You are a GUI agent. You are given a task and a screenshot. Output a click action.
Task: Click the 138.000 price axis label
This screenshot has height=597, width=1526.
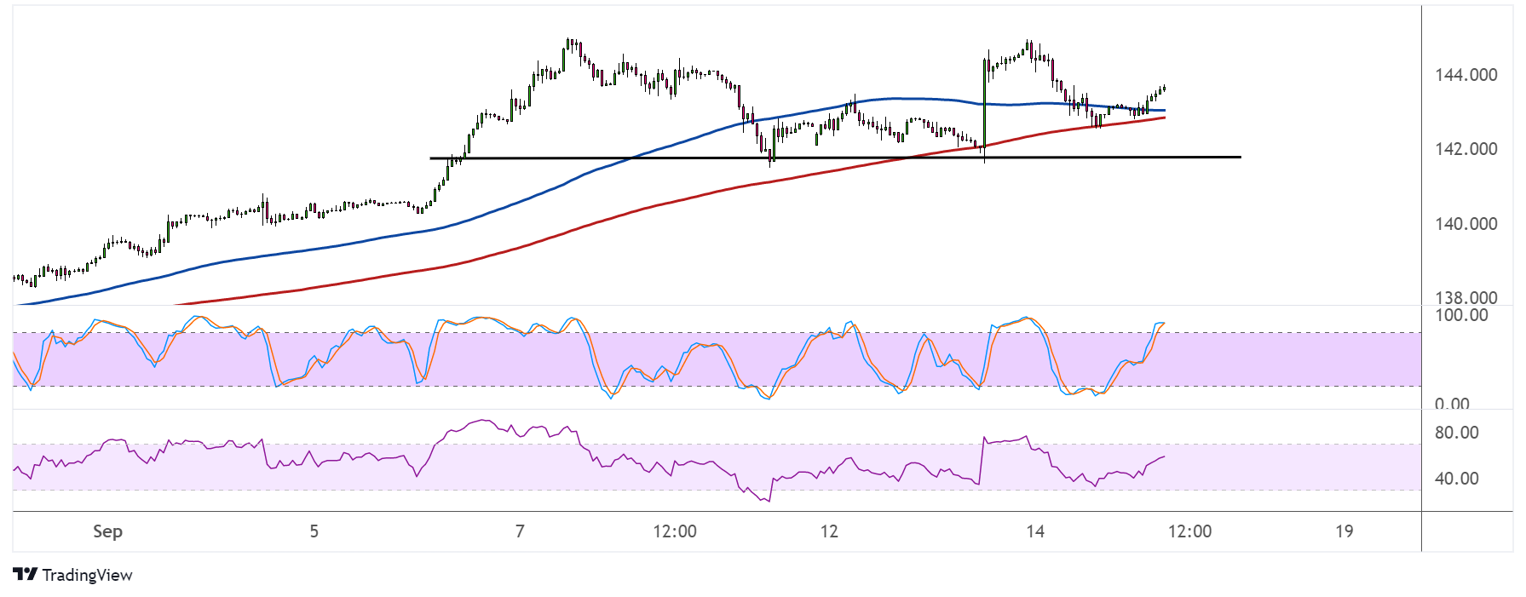point(1466,297)
